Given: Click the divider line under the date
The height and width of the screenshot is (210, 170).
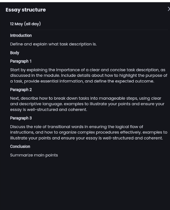Looking at the screenshot, I should click(89, 30).
